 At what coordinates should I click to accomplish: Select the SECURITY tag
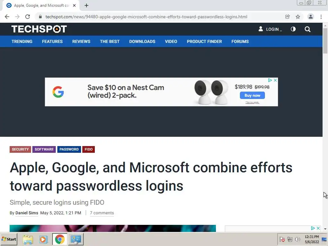(20, 149)
